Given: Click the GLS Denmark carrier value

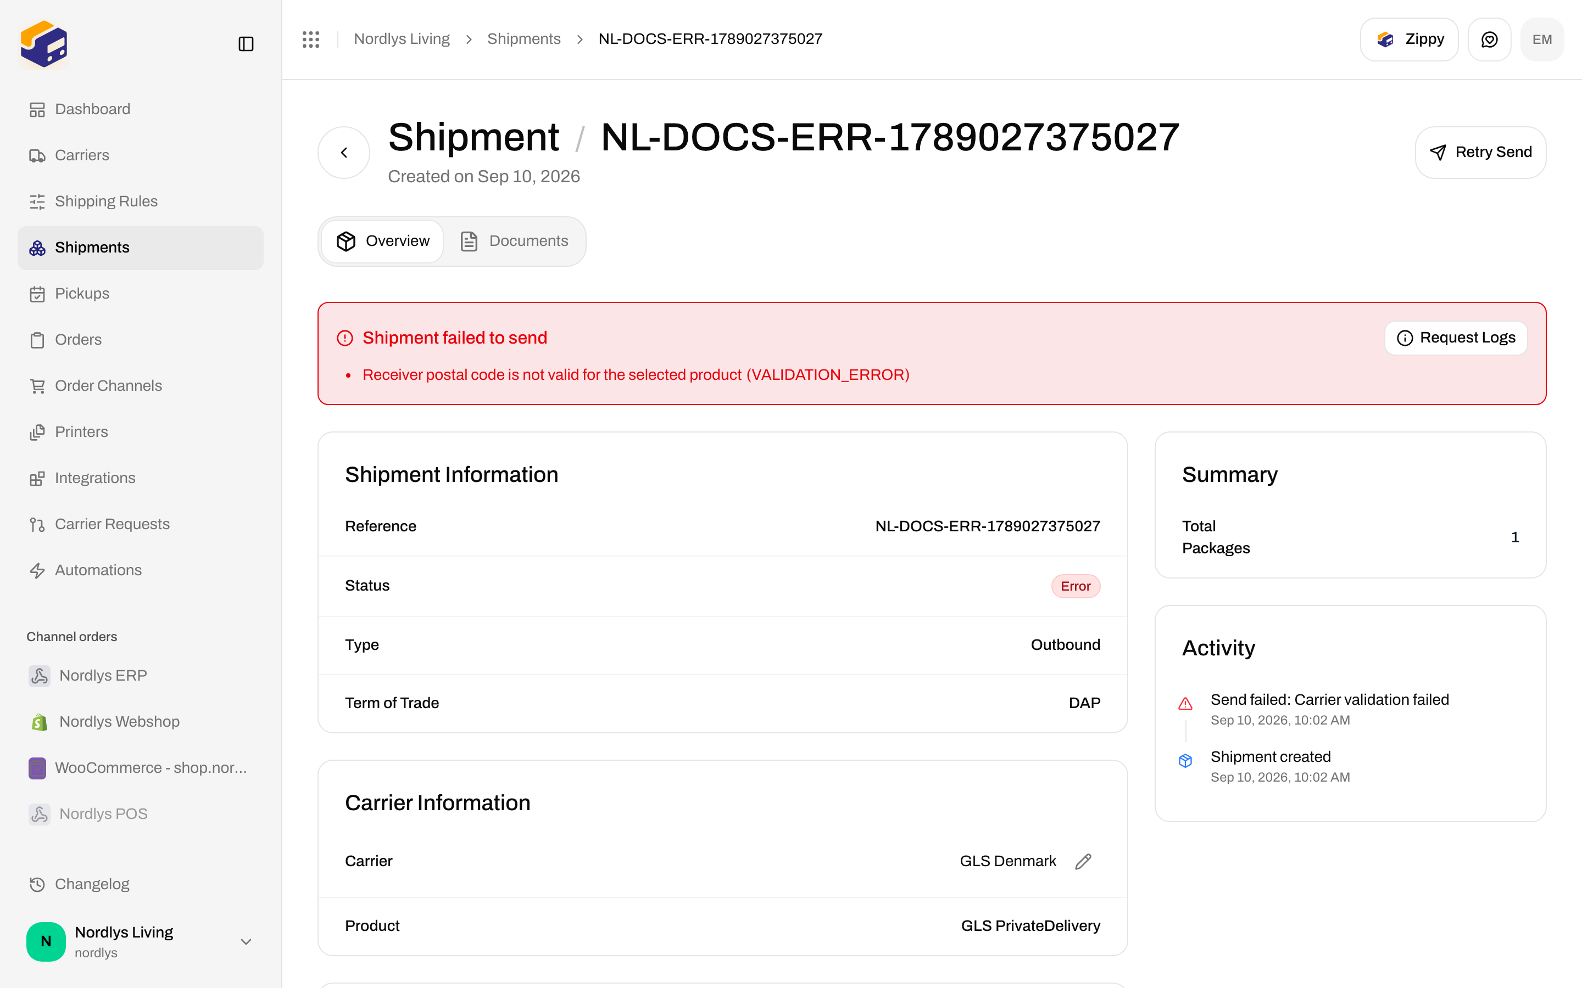Looking at the screenshot, I should pos(1007,861).
